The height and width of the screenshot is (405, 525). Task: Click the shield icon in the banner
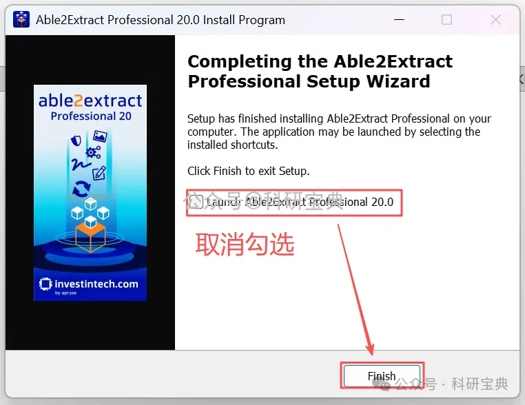[76, 141]
